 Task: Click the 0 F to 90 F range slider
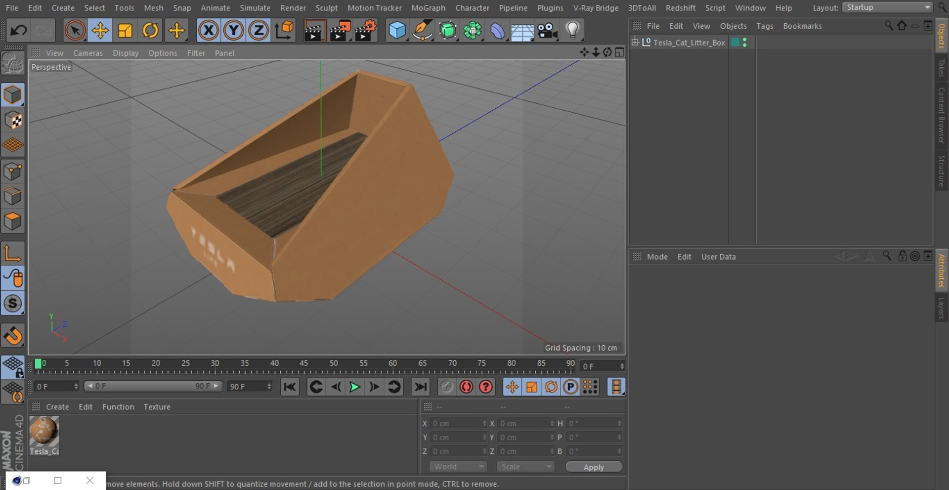(153, 386)
